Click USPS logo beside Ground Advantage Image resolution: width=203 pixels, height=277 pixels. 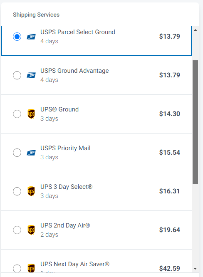click(31, 75)
